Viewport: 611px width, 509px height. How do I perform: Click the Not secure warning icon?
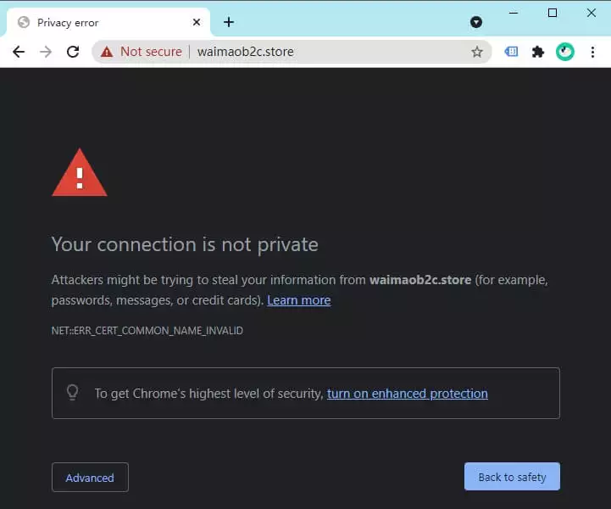(x=107, y=52)
